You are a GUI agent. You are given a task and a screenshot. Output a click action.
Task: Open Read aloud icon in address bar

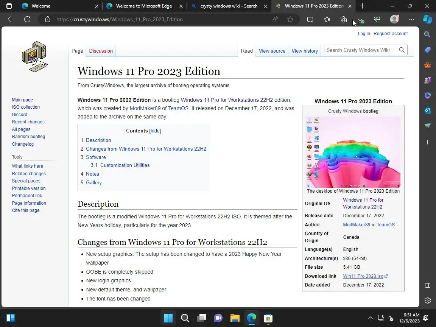(275, 19)
